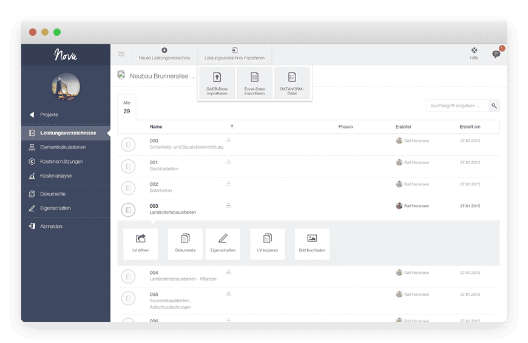Open the hamburger menu icon

121,54
